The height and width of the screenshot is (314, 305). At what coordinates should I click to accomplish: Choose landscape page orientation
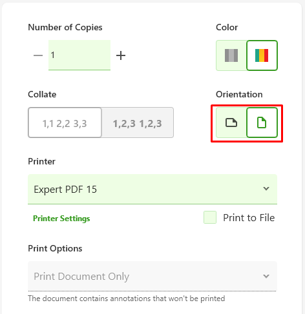pos(231,123)
